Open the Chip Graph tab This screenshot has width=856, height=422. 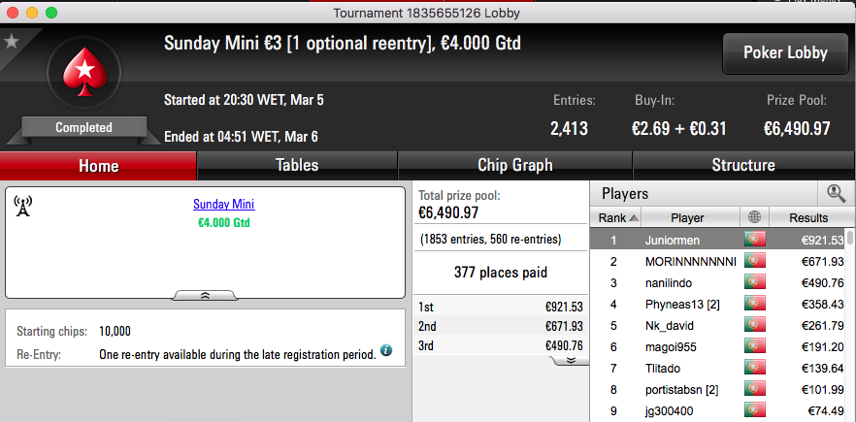tap(514, 166)
